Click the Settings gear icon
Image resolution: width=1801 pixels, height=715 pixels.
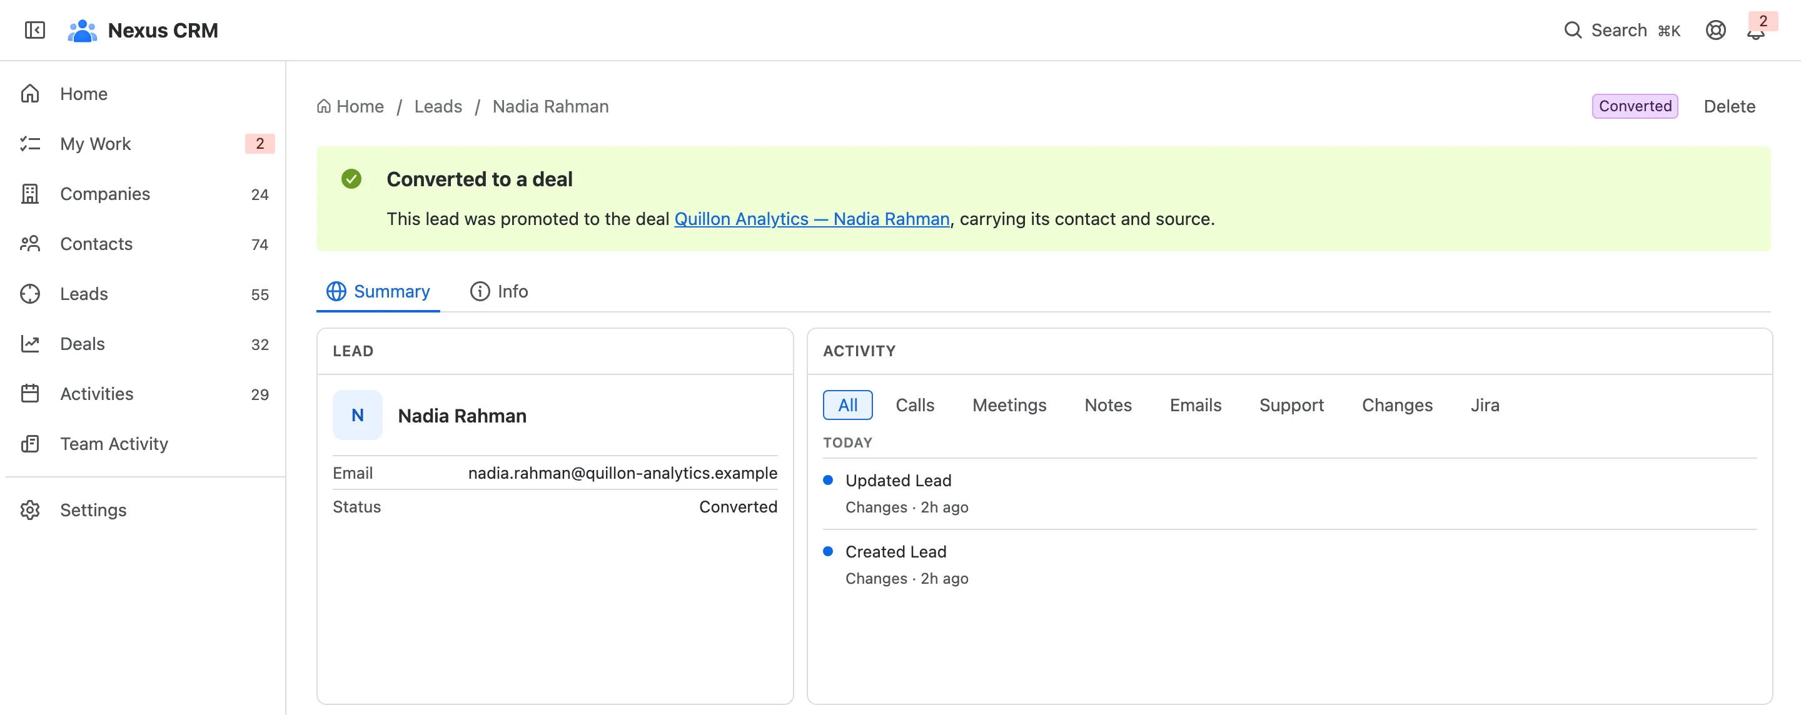30,509
